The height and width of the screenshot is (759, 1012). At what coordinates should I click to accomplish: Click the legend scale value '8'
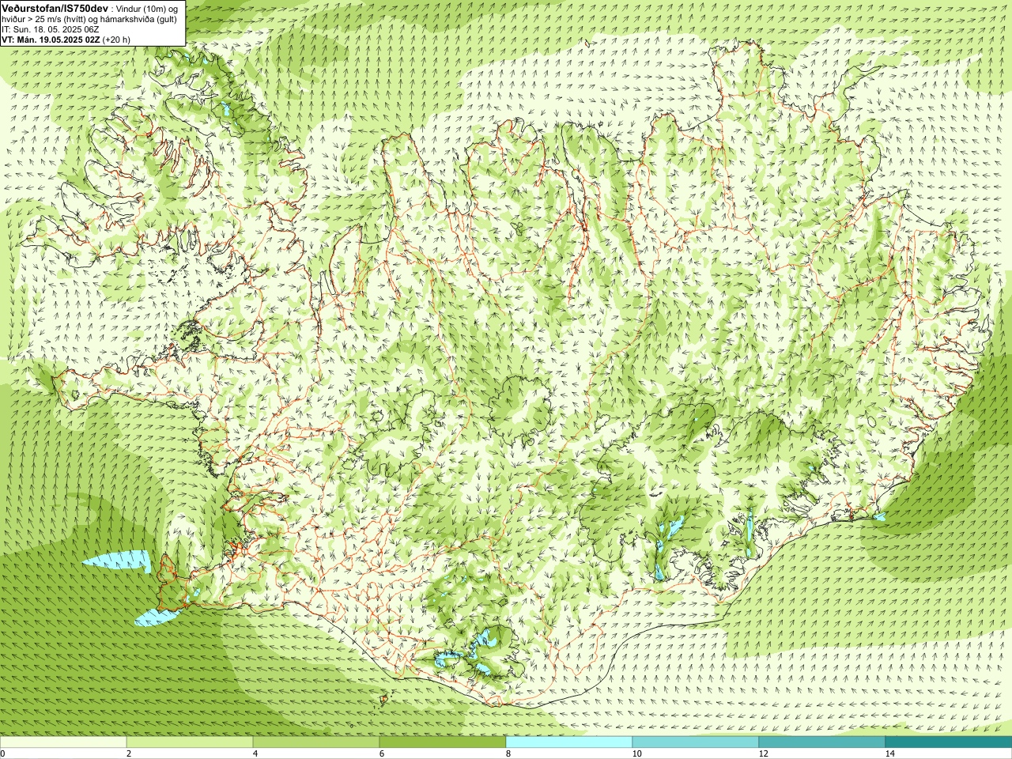pos(509,753)
